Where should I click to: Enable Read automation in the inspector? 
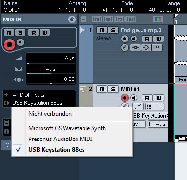click(33, 33)
